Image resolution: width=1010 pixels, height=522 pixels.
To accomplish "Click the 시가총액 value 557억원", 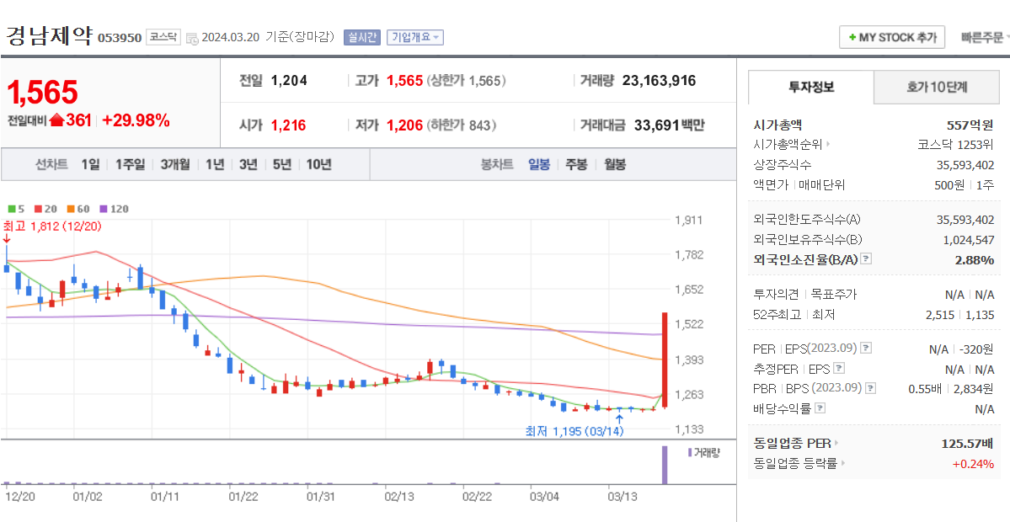I will pyautogui.click(x=970, y=125).
